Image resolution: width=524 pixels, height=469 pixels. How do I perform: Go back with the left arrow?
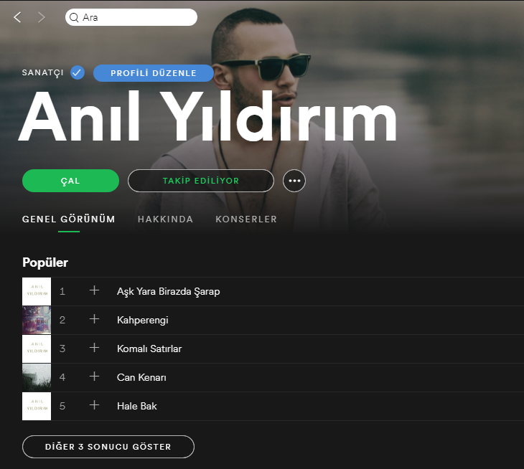(17, 17)
